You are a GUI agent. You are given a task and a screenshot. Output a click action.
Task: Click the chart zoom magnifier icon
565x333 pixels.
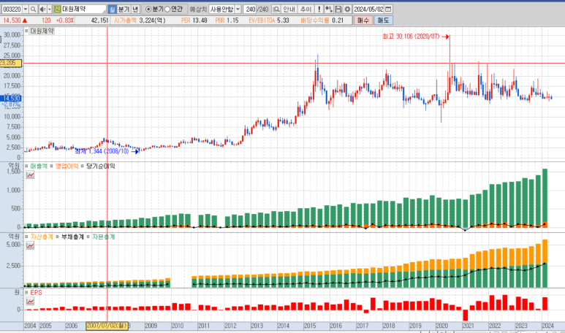coord(276,9)
